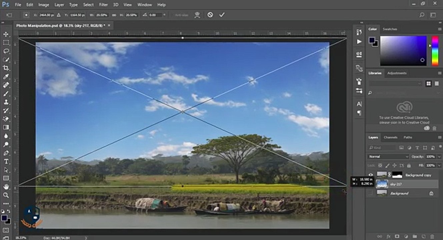Create a new group with the folder icon
This screenshot has height=240, width=443.
[x=415, y=236]
